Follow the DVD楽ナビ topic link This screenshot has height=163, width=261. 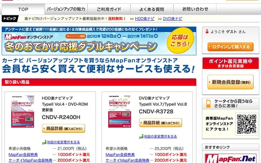pos(173,19)
